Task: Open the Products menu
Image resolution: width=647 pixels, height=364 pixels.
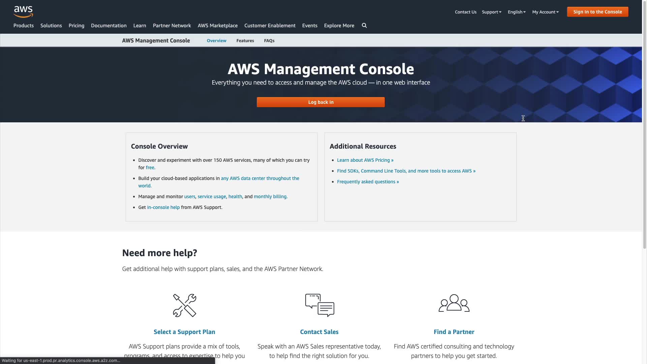Action: [24, 26]
